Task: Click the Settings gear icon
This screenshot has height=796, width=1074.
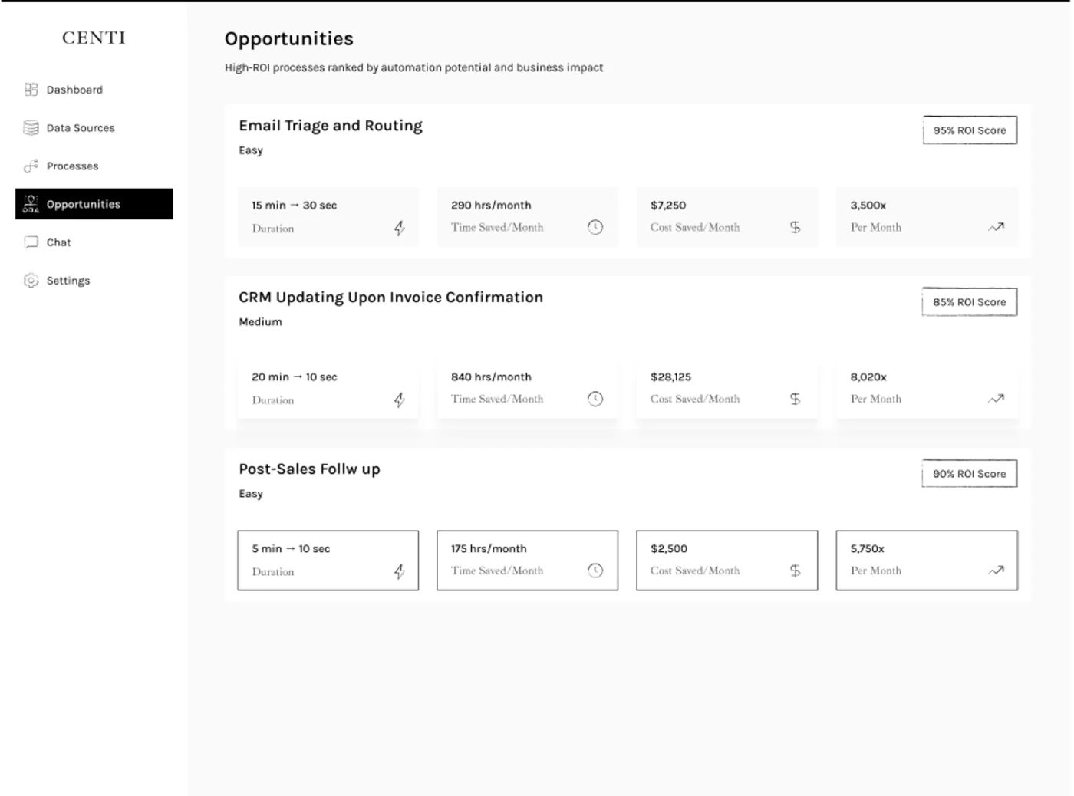Action: tap(31, 281)
